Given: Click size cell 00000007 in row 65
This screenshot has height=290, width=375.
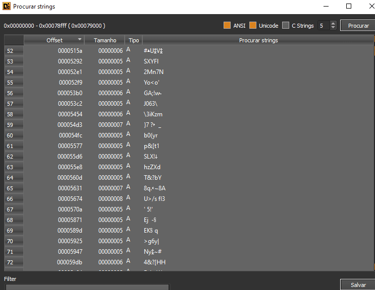Looking at the screenshot, I should (x=111, y=188).
